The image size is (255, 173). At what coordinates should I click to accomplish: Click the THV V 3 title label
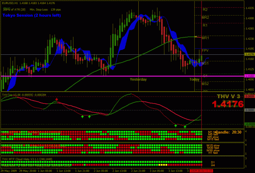(228, 97)
